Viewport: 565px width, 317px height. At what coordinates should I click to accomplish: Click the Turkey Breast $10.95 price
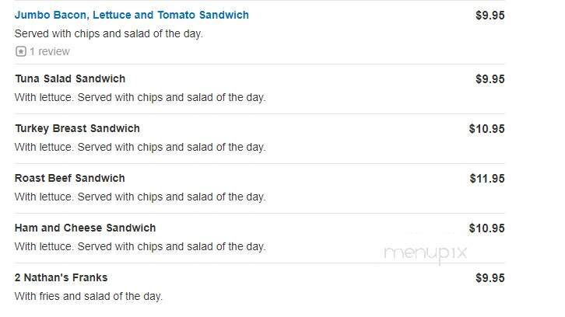coord(486,129)
